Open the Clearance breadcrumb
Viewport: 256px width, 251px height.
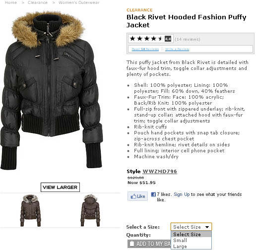[x=38, y=2]
